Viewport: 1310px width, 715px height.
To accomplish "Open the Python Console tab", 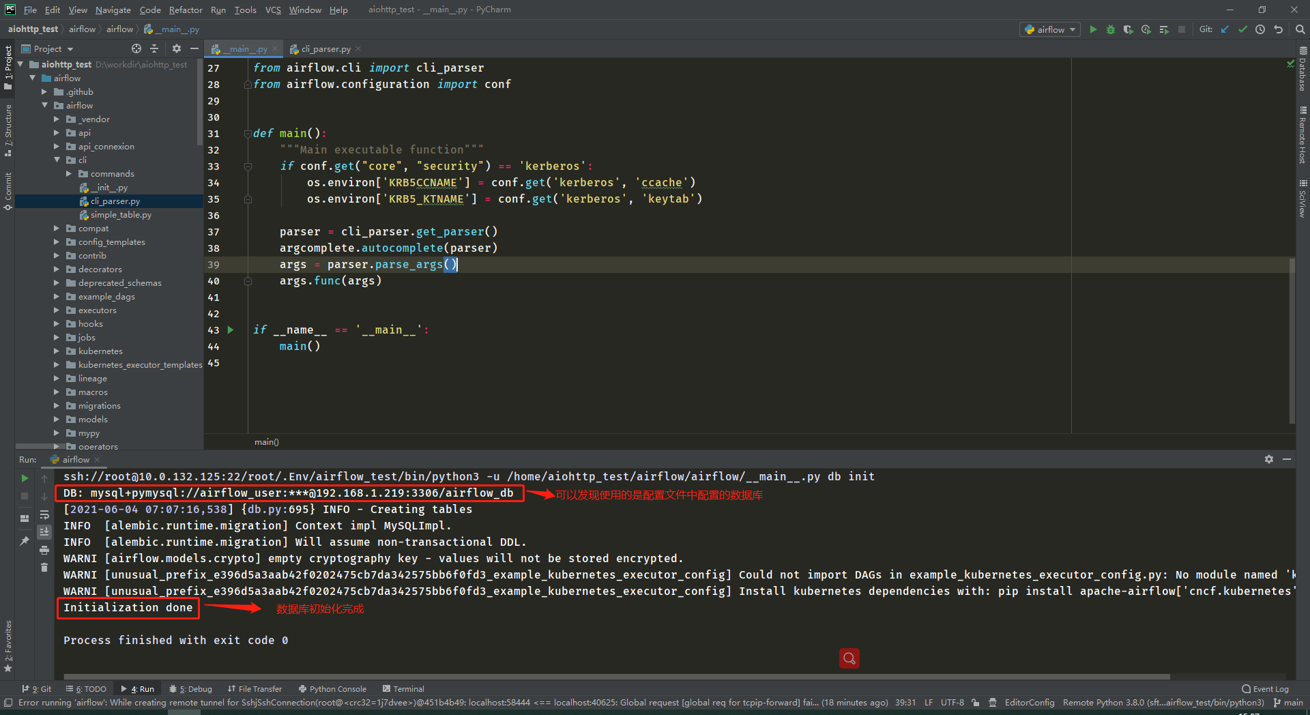I will pos(332,688).
